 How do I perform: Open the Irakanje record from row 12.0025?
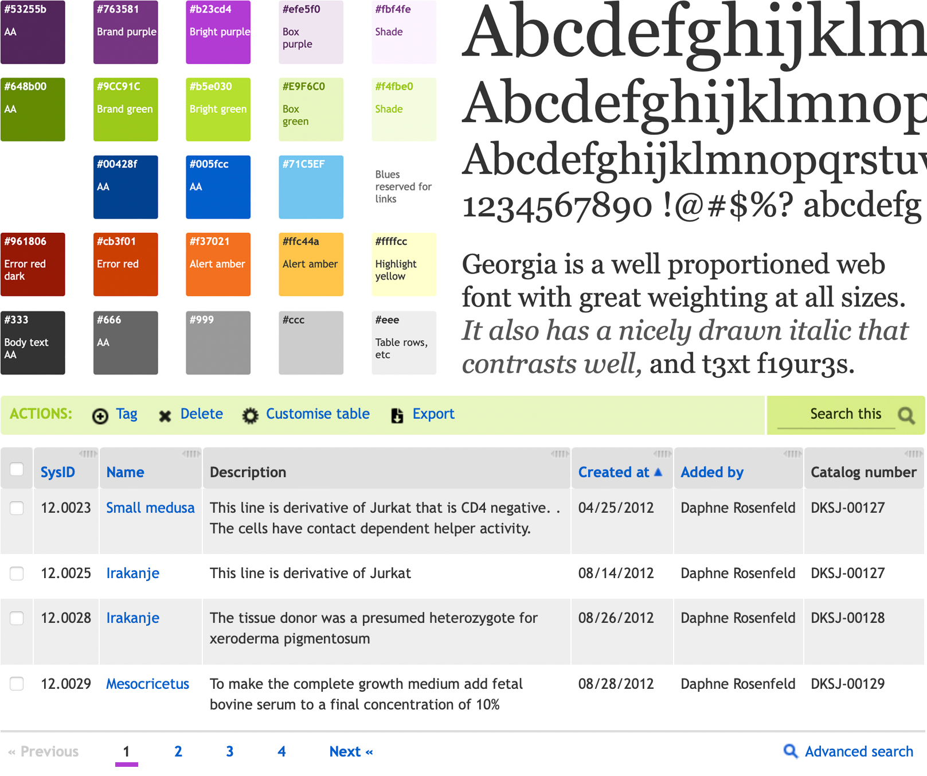click(132, 573)
